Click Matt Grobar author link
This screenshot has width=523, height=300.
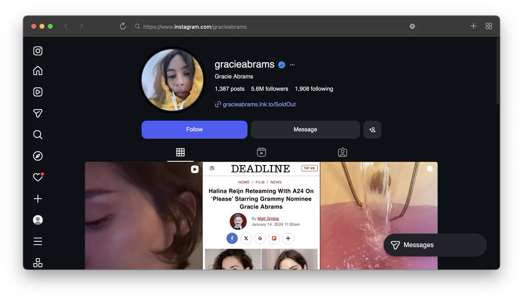(268, 218)
